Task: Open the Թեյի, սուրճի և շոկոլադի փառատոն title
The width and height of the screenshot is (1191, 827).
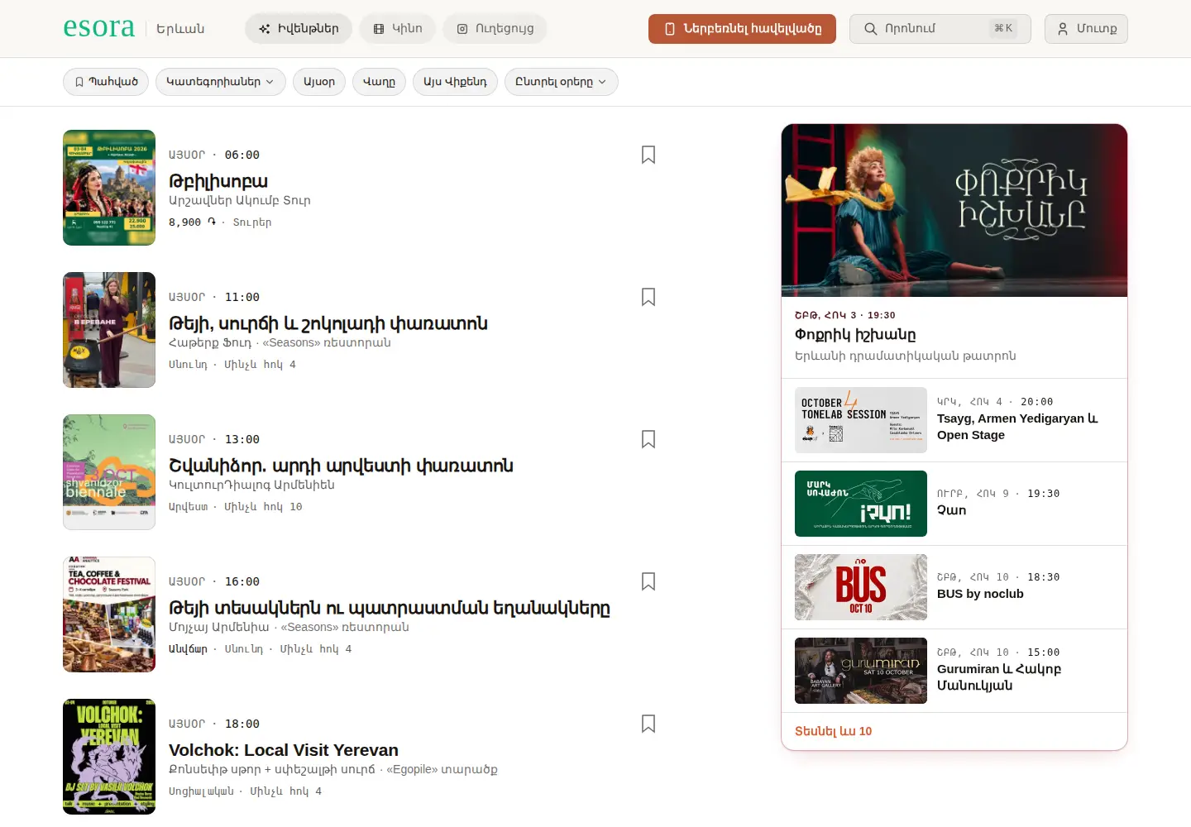Action: point(328,323)
